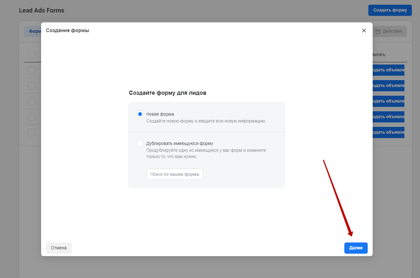Image resolution: width=420 pixels, height=278 pixels.
Task: Click the Поиск по вашим формам field
Action: (x=174, y=174)
